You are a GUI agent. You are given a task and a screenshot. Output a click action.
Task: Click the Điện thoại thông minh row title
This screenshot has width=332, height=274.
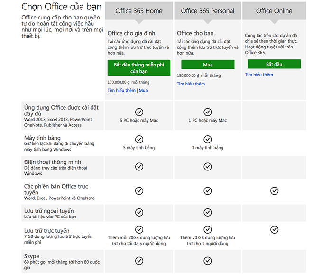coord(53,162)
